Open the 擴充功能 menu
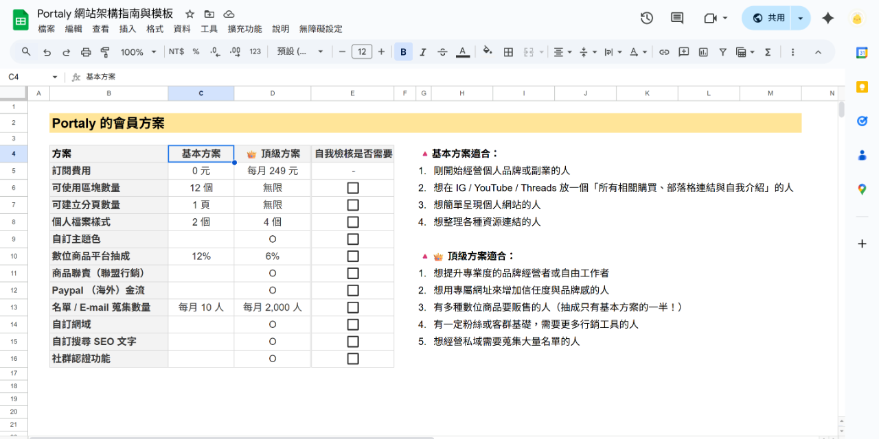 (x=244, y=29)
